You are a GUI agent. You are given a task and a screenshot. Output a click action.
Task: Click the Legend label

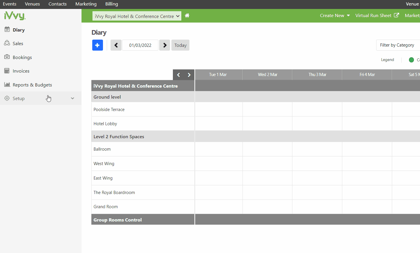[x=388, y=60]
